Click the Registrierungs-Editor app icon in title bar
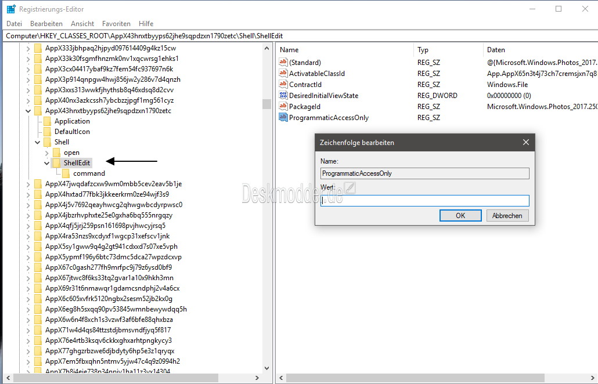 (x=11, y=9)
